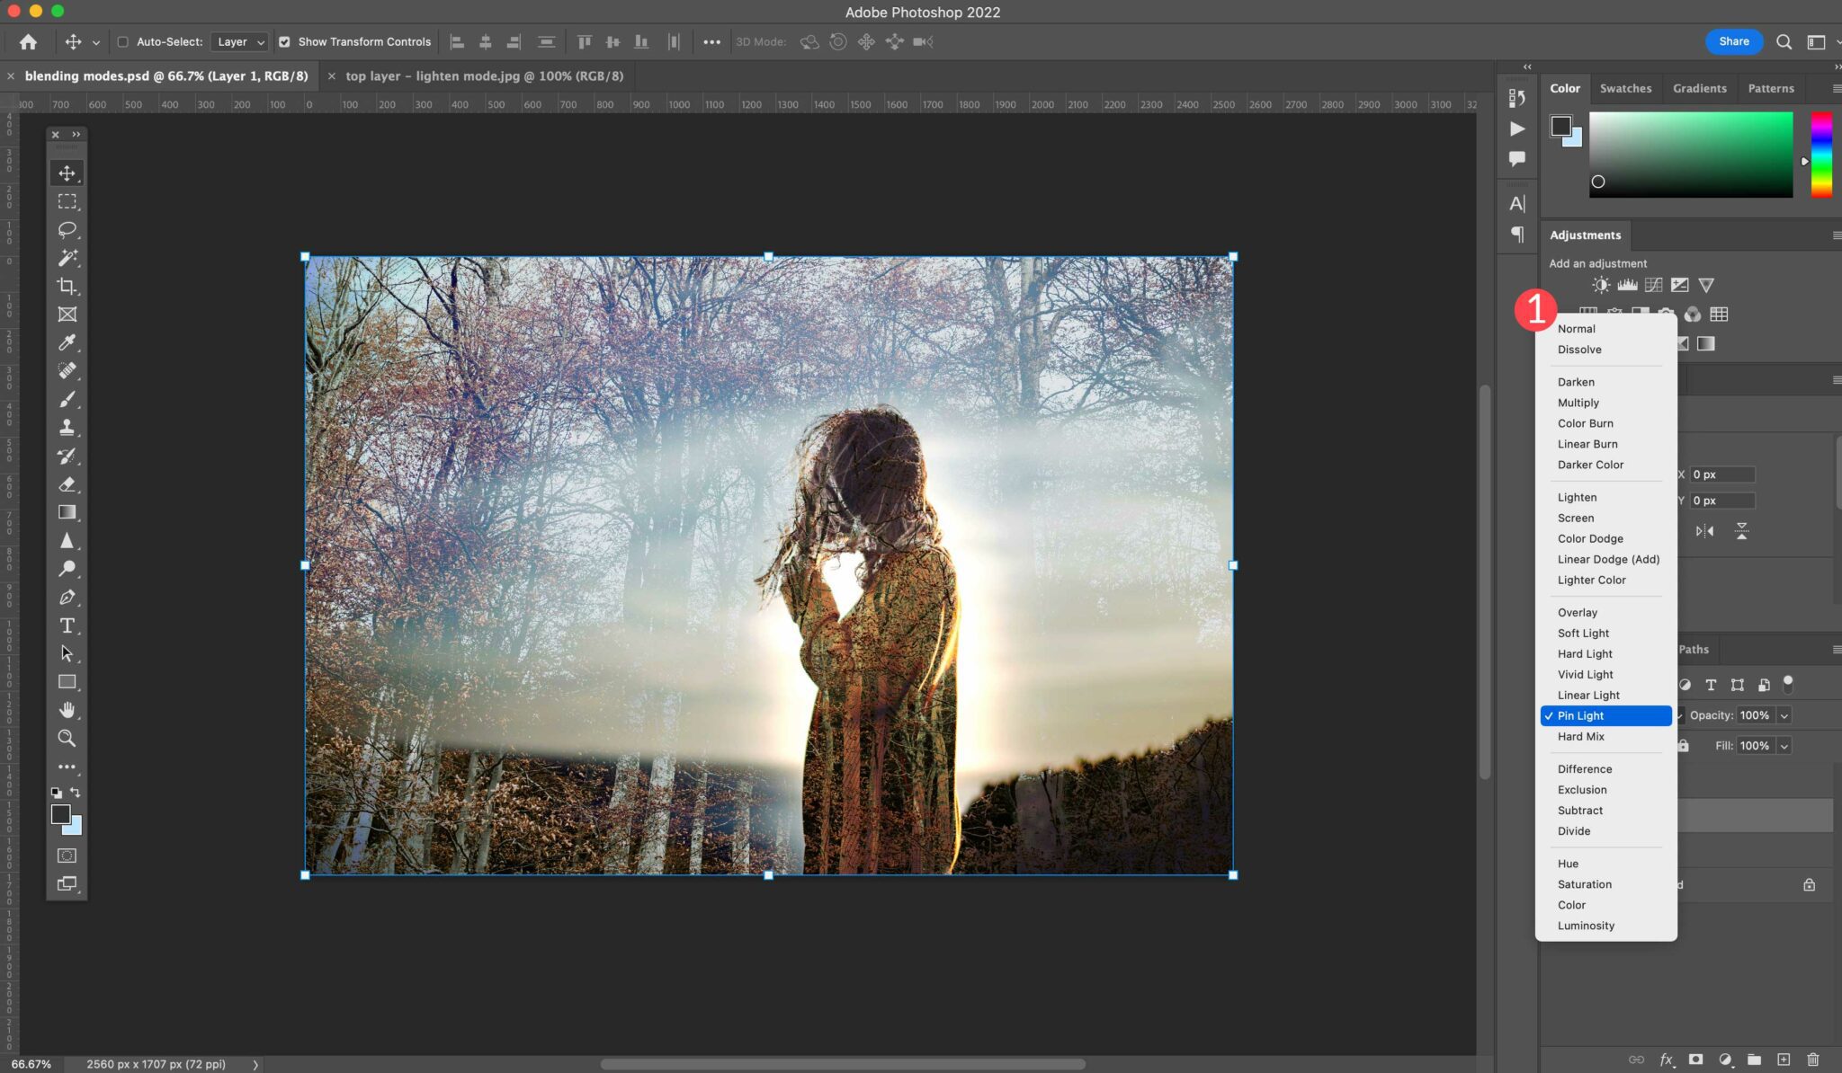
Task: Select Luminosity from blending mode menu
Action: [x=1587, y=925]
